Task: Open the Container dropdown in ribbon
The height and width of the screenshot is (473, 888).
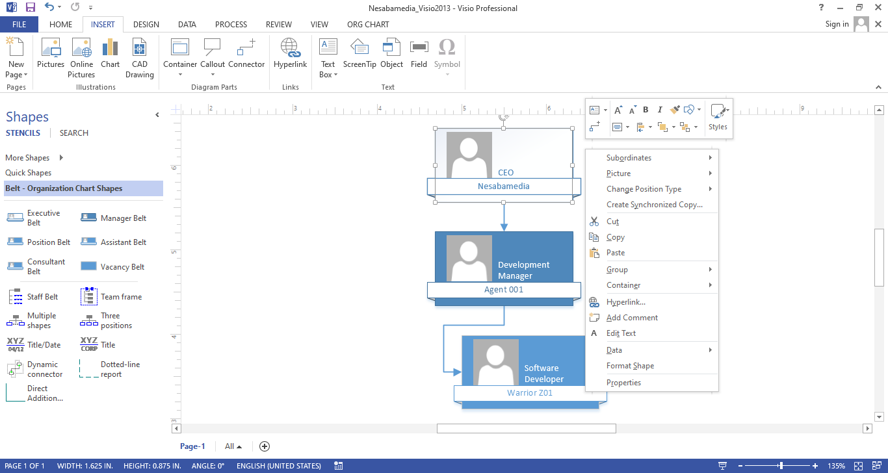Action: coord(180,74)
